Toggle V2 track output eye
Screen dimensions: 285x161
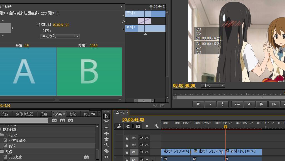coord(147,145)
